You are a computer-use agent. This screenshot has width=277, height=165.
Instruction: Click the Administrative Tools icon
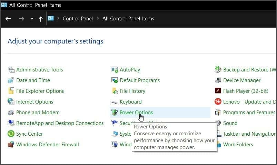pyautogui.click(x=11, y=70)
